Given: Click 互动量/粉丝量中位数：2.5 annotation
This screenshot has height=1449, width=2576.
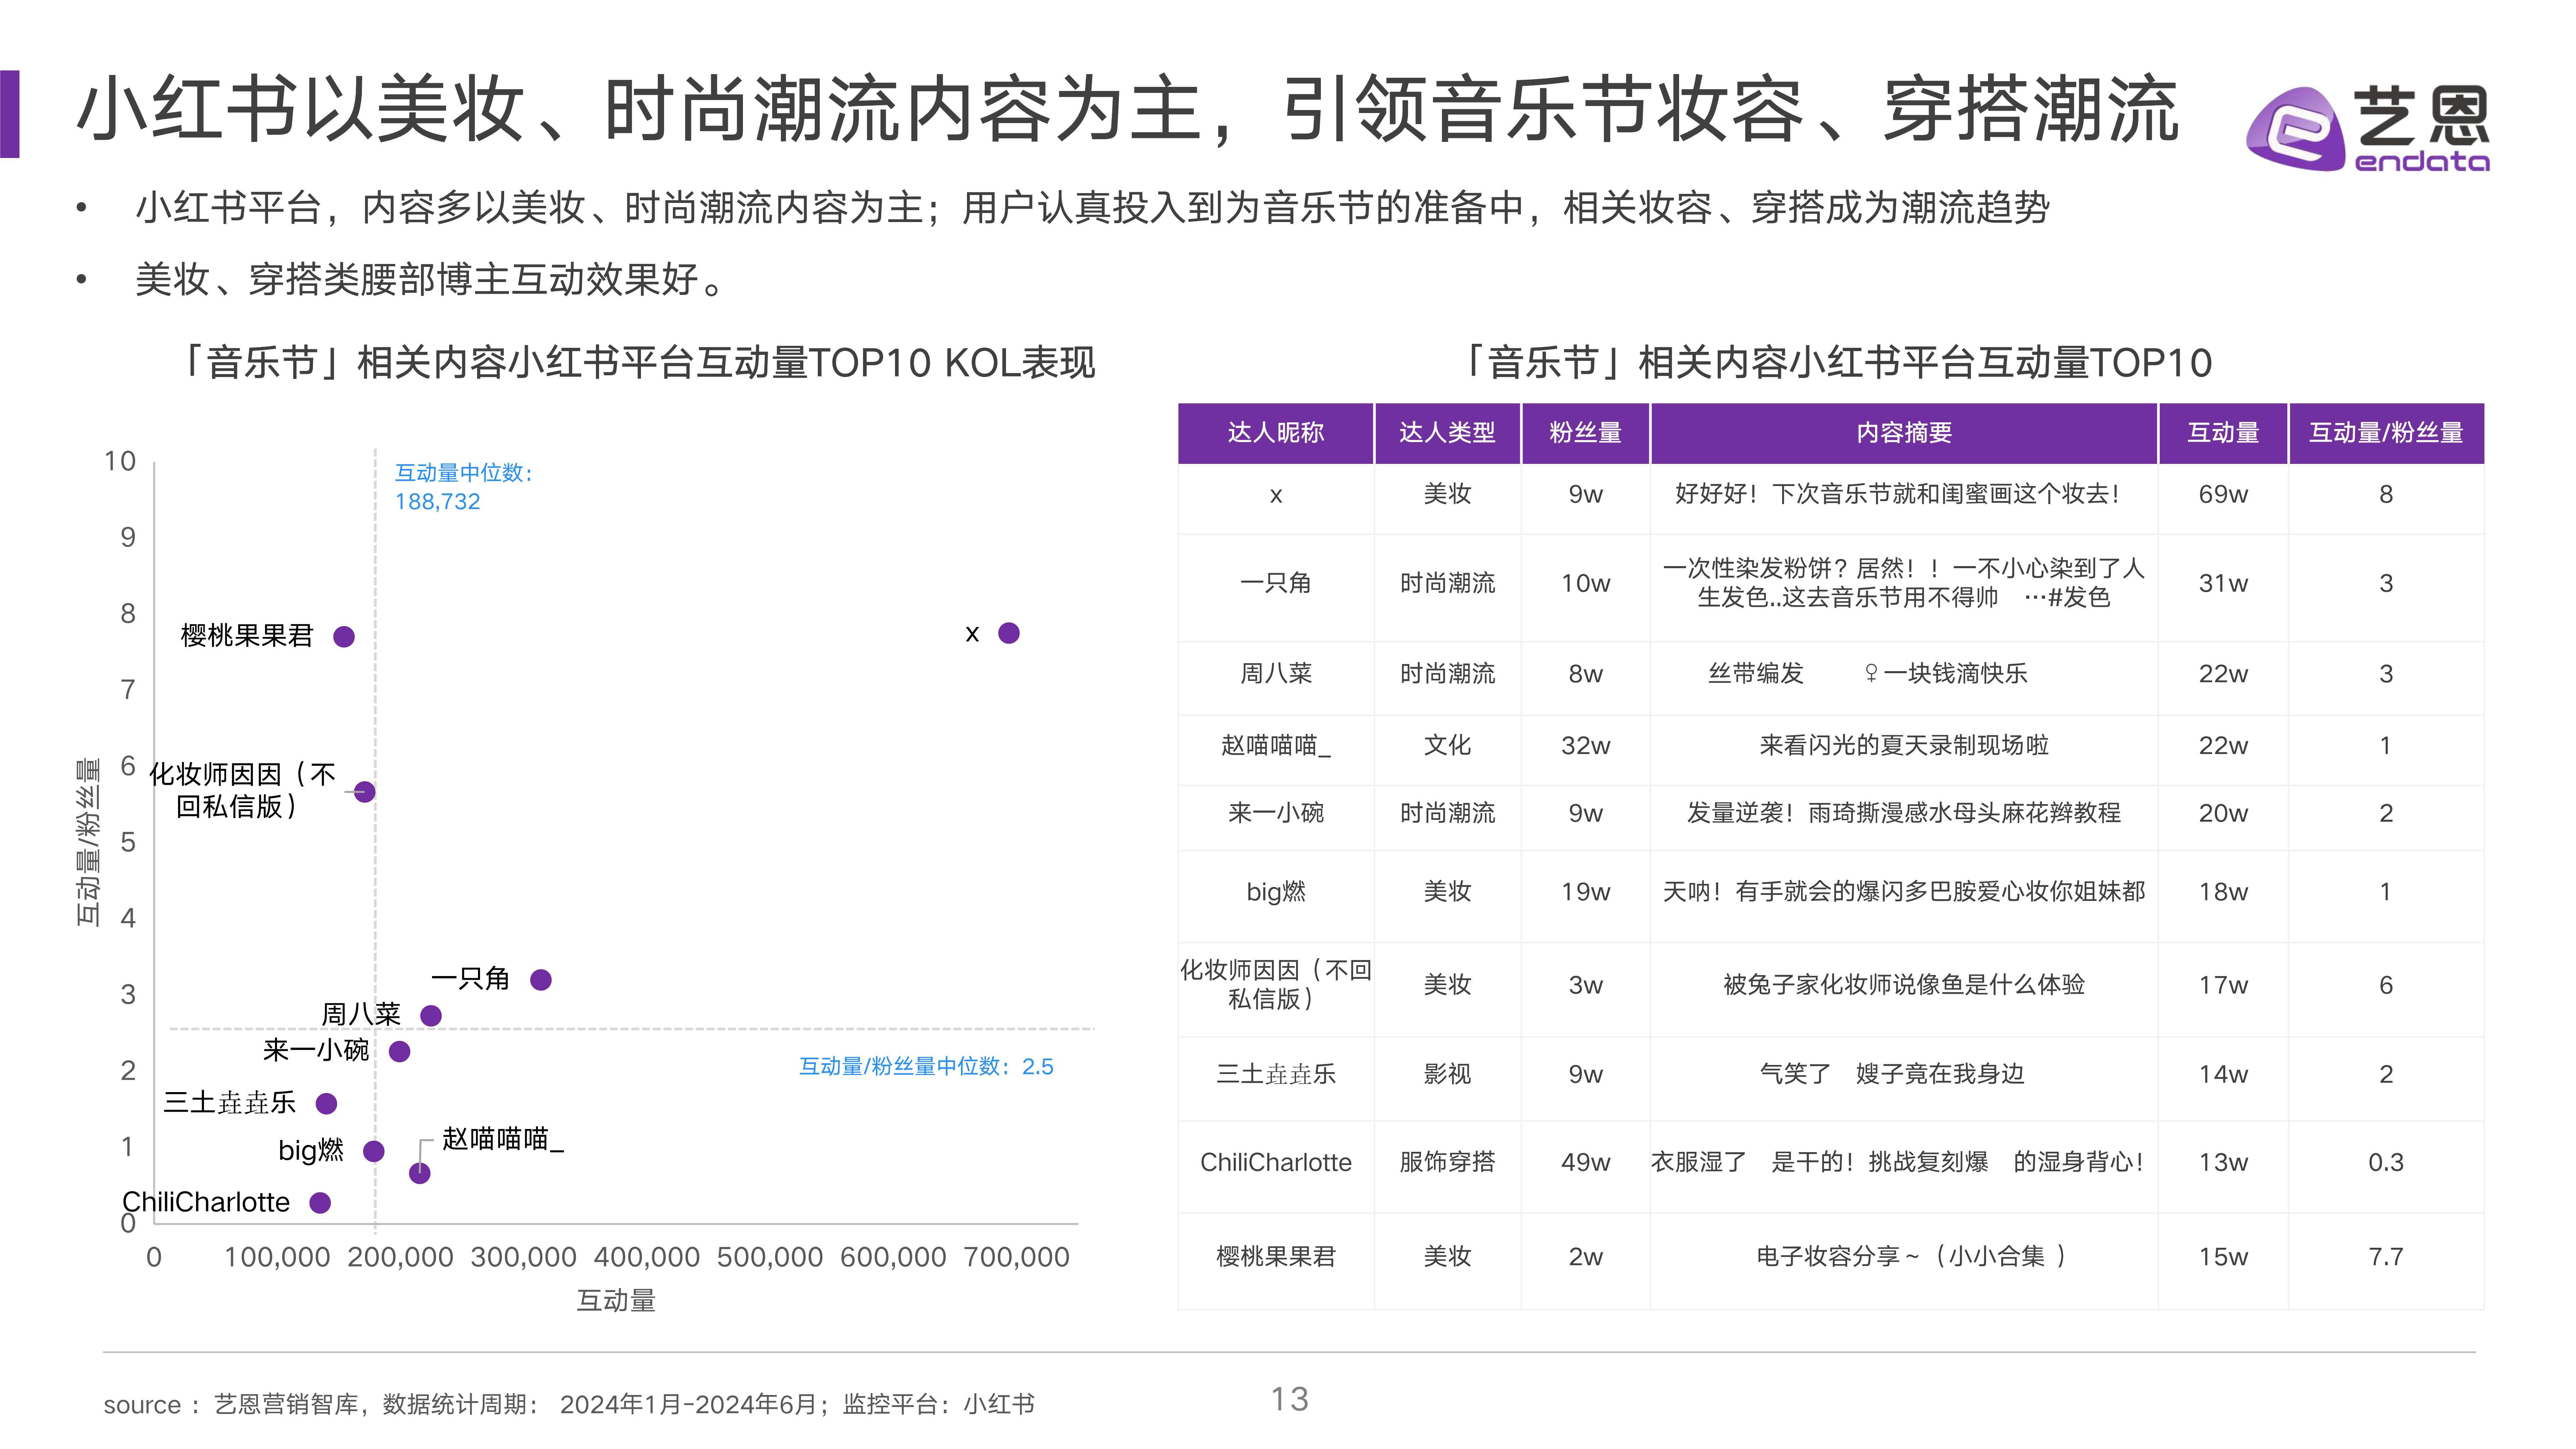Looking at the screenshot, I should [x=926, y=1067].
